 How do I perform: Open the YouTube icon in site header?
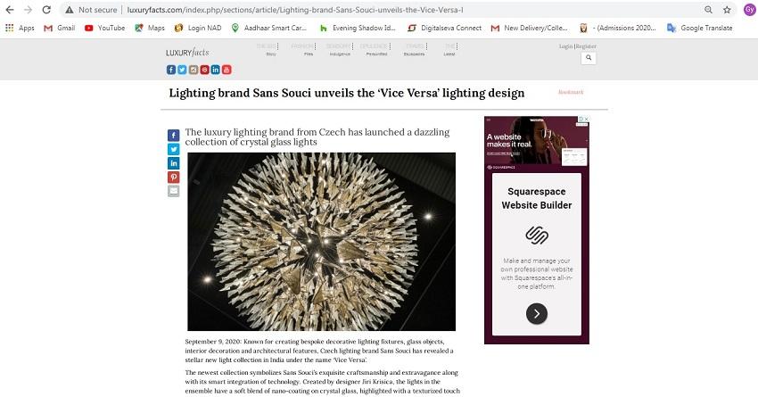227,70
